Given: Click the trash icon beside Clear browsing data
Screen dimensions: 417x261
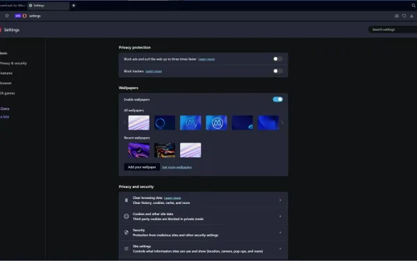Looking at the screenshot, I should tap(126, 200).
